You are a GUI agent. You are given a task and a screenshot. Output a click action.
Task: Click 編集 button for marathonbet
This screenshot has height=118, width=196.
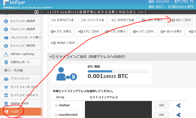[161, 115]
